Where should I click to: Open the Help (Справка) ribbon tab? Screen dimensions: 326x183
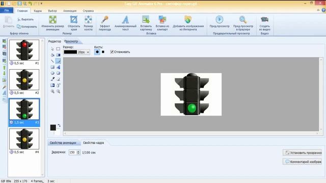tap(88, 11)
